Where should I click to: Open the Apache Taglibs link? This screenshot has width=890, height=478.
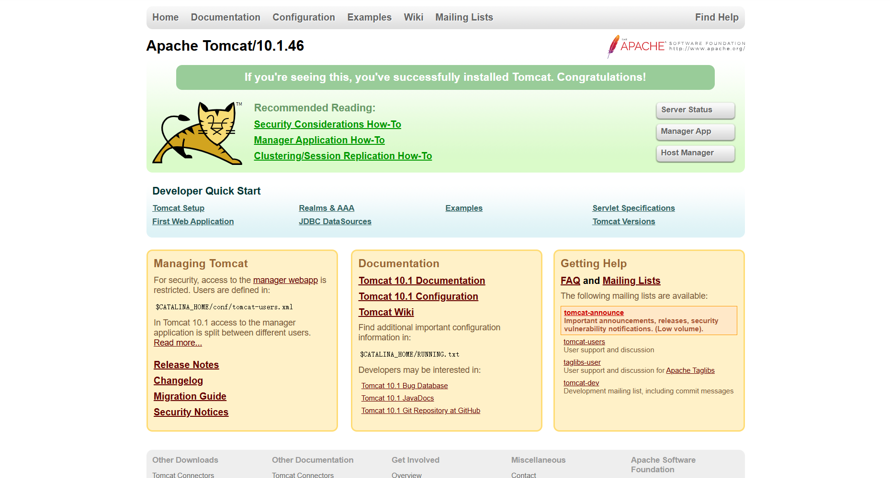pyautogui.click(x=690, y=370)
